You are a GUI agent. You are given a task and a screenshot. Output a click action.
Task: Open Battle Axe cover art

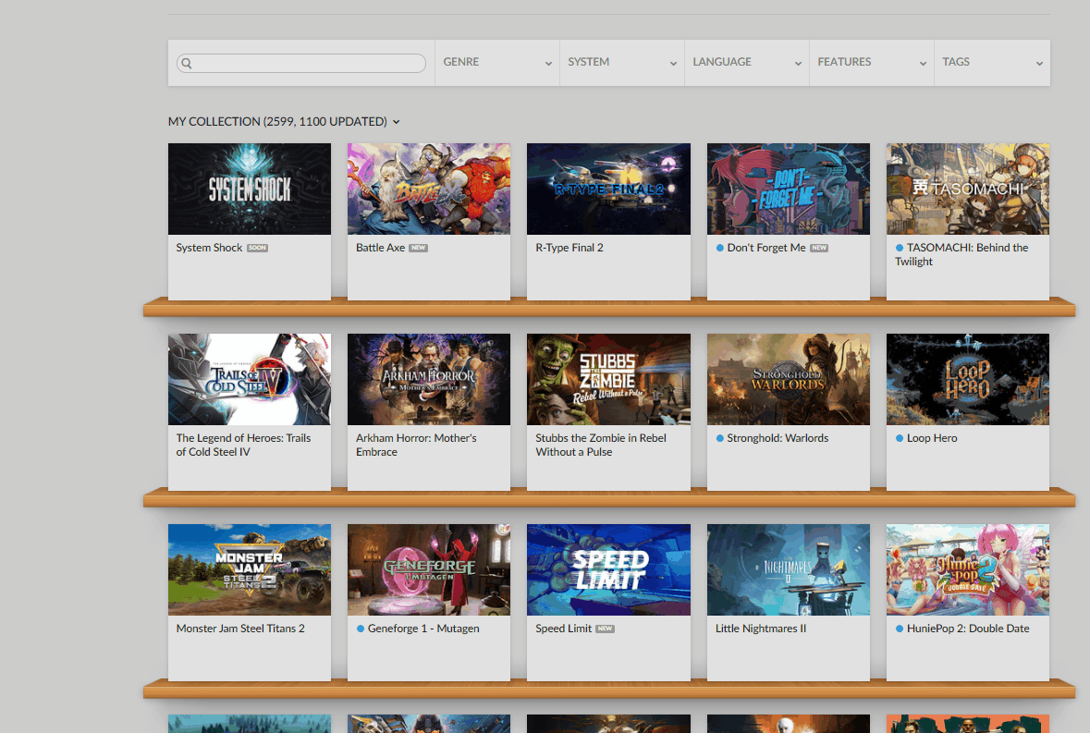[x=429, y=189]
